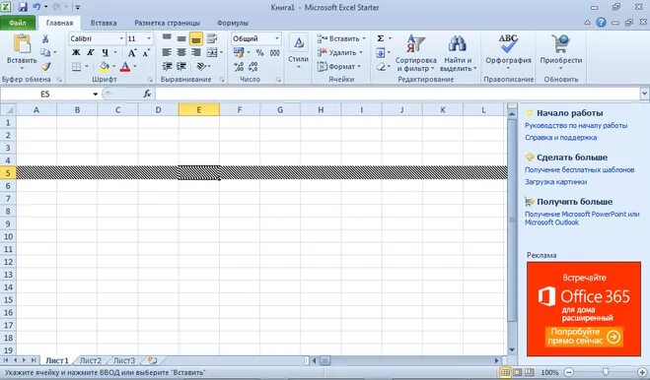Switch to the Главная ribbon tab
This screenshot has width=650, height=380.
[x=59, y=23]
